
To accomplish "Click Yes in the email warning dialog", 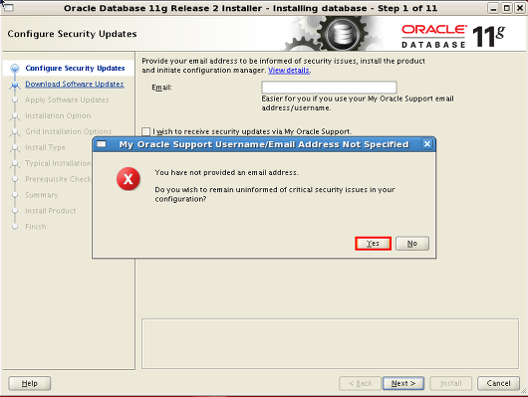I will click(373, 243).
